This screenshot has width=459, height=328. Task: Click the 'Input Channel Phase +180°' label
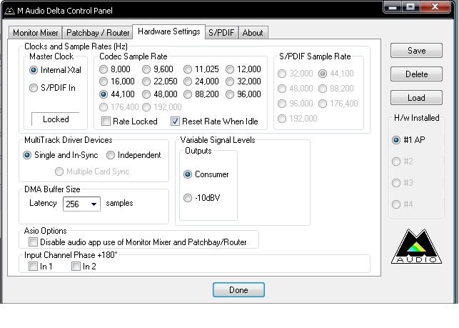click(71, 254)
